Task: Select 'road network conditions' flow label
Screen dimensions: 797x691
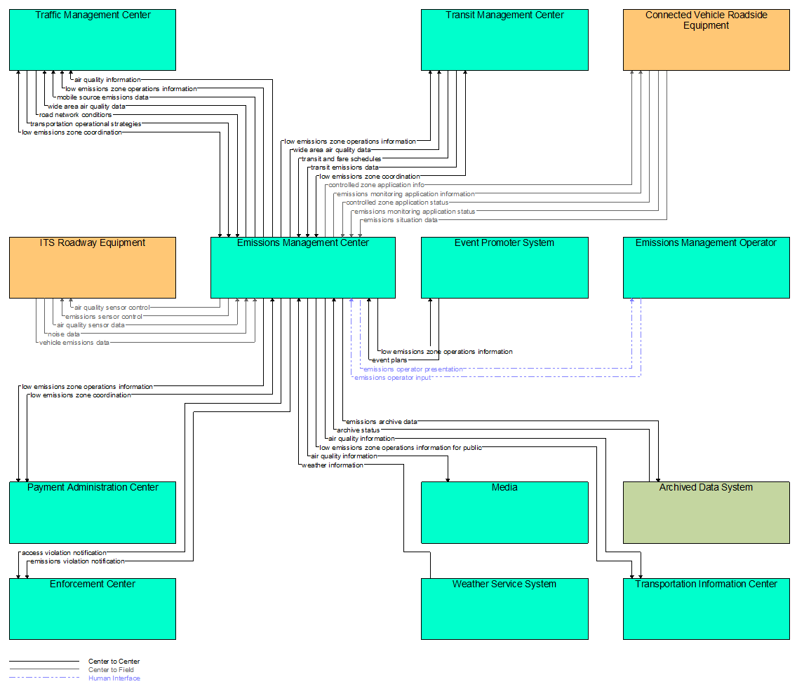Action: coord(75,115)
